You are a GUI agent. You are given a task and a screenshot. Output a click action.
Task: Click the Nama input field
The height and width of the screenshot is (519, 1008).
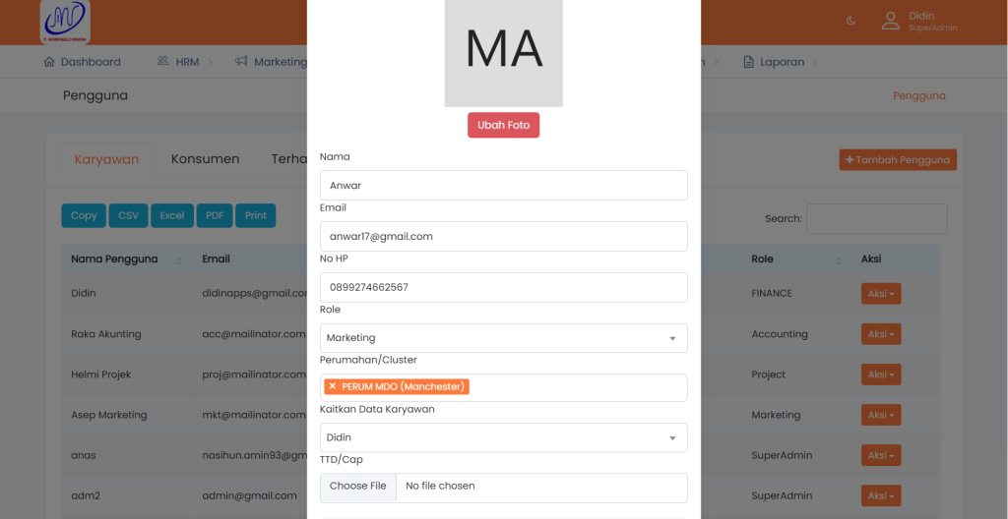click(x=503, y=186)
